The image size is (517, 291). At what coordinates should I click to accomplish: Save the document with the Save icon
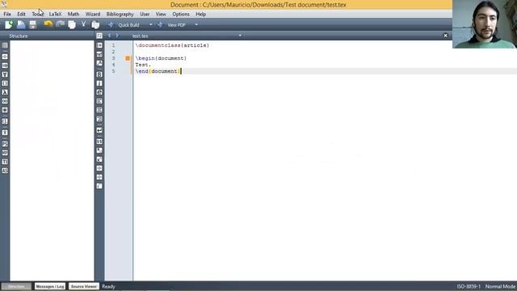tap(32, 24)
